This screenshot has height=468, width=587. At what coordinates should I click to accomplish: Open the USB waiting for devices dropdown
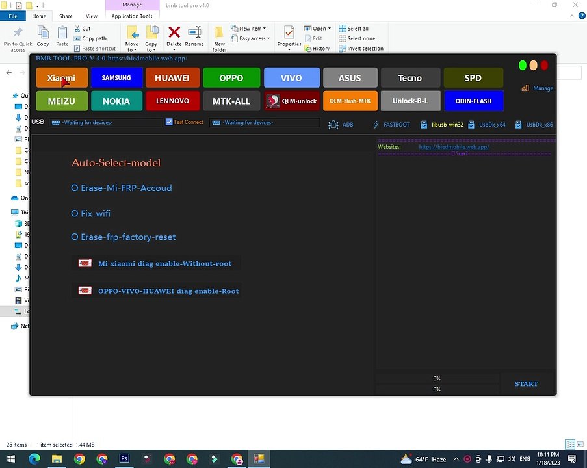(x=105, y=122)
